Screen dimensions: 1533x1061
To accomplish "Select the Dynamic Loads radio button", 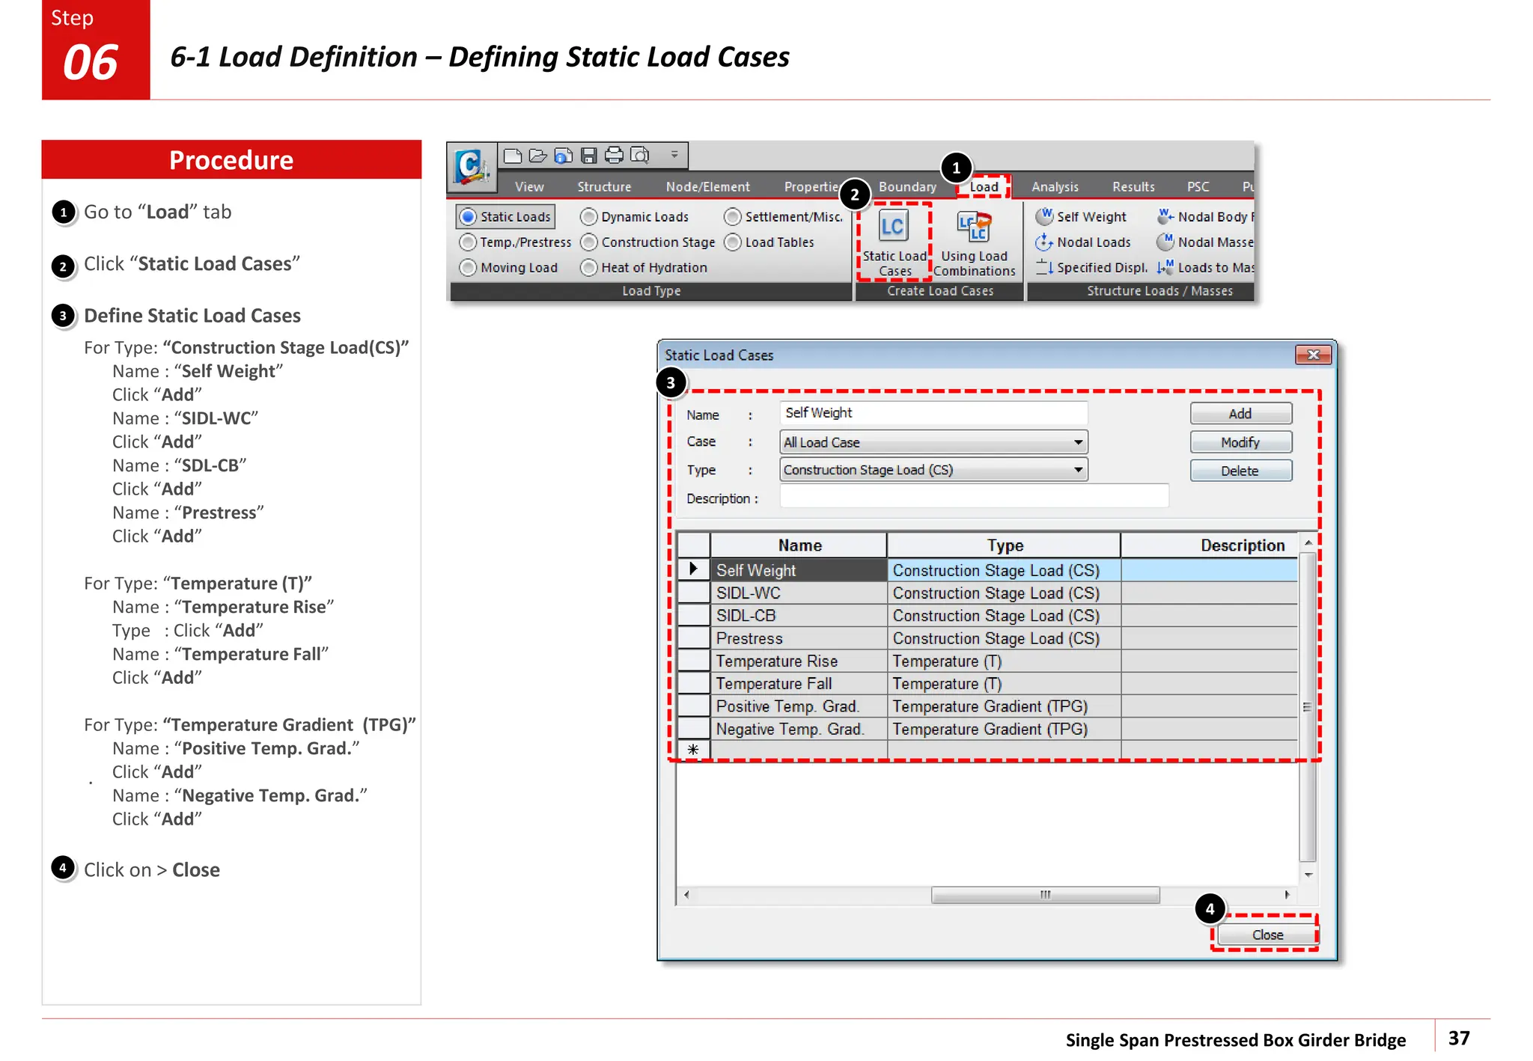I will [589, 217].
